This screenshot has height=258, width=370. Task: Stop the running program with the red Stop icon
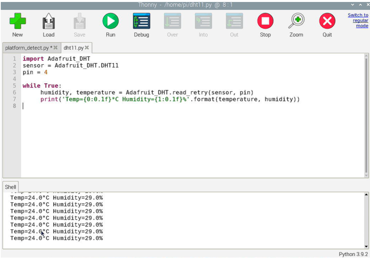[265, 21]
